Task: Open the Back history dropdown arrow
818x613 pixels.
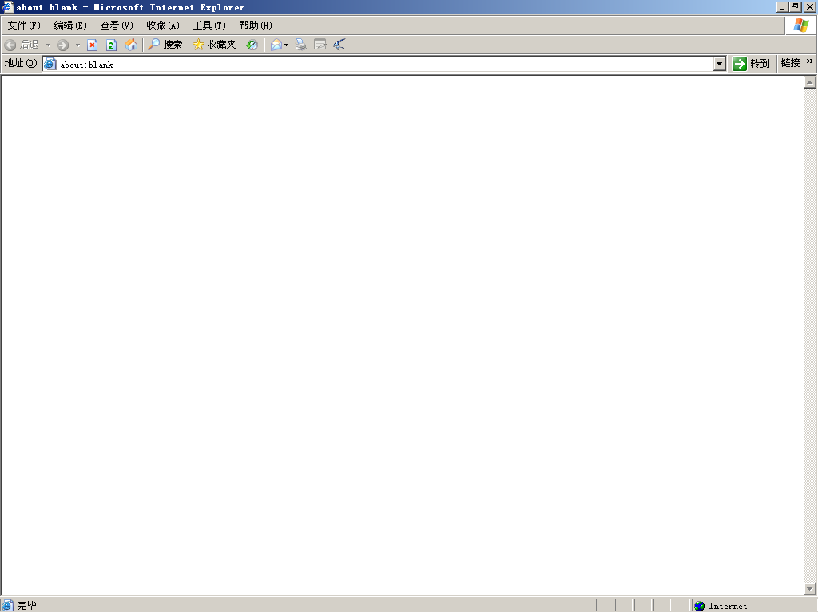Action: pyautogui.click(x=48, y=45)
